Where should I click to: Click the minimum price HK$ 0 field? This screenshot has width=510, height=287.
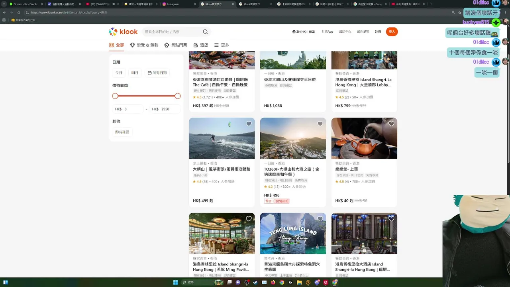coord(127,109)
